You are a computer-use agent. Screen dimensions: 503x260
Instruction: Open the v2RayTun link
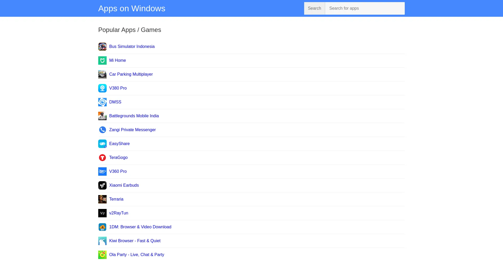pos(119,213)
